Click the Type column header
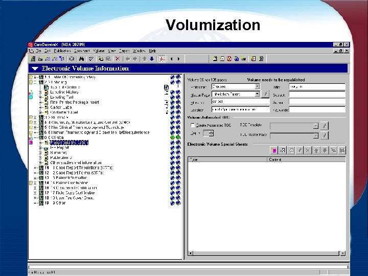The height and width of the screenshot is (276, 368). [x=227, y=159]
